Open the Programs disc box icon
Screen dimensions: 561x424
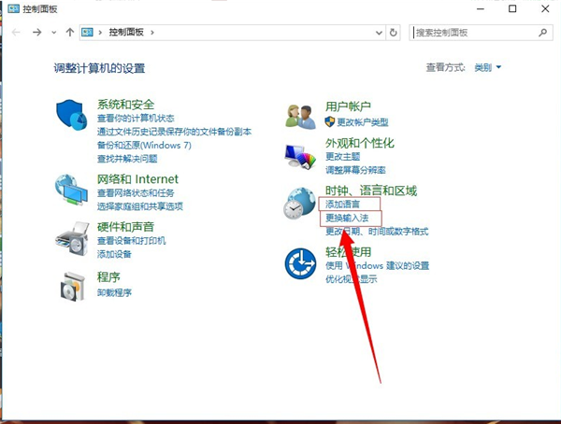(73, 287)
